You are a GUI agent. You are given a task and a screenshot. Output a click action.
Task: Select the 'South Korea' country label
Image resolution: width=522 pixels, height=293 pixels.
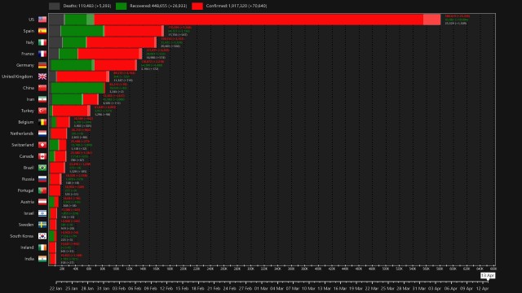pos(22,236)
